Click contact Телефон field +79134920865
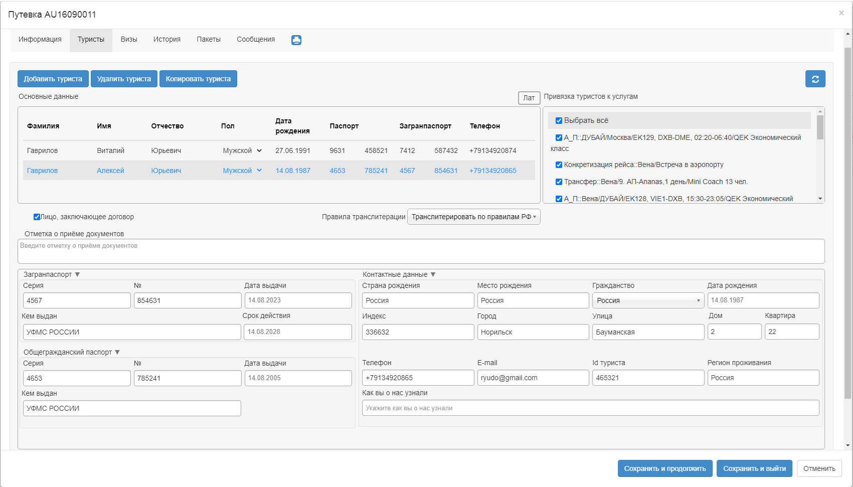Screen dimensions: 853x487 click(x=418, y=378)
